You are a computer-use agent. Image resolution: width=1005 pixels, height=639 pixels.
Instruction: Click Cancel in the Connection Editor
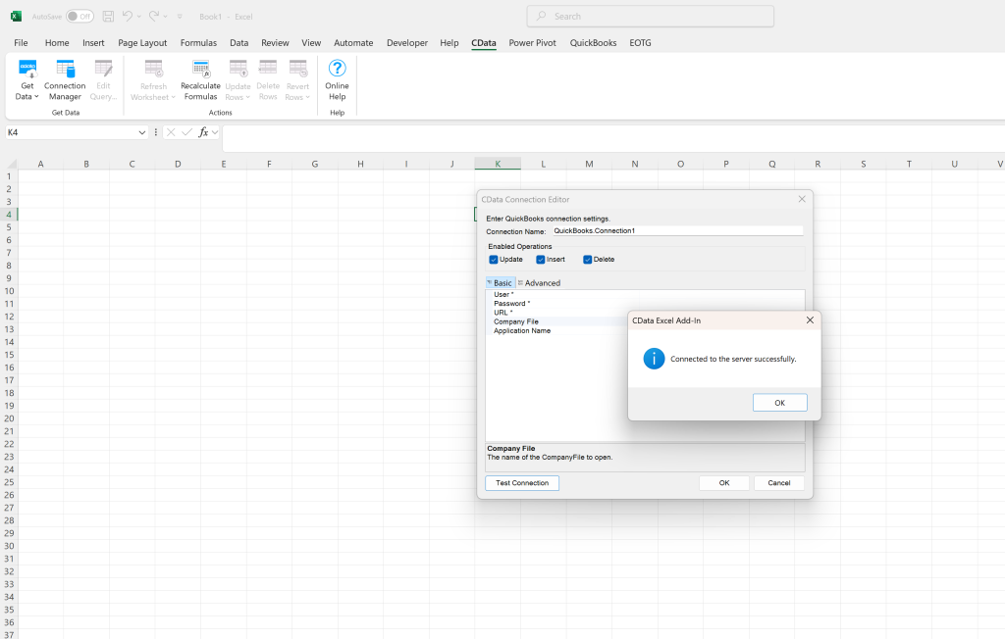point(778,483)
